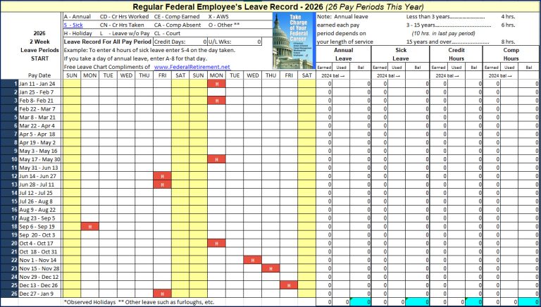Screen dimensions: 541x307
Task: Click the red holiday cell in May 17 - May 30 row
Action: [216, 159]
